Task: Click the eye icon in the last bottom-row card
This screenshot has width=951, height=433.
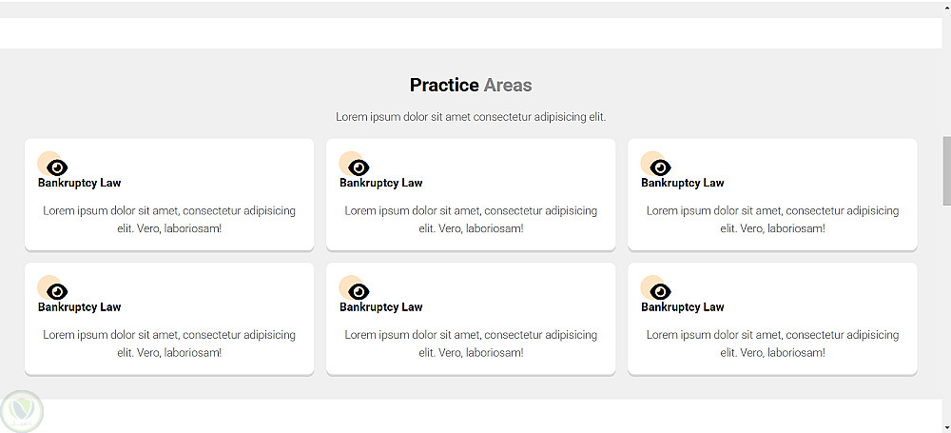Action: pyautogui.click(x=660, y=291)
